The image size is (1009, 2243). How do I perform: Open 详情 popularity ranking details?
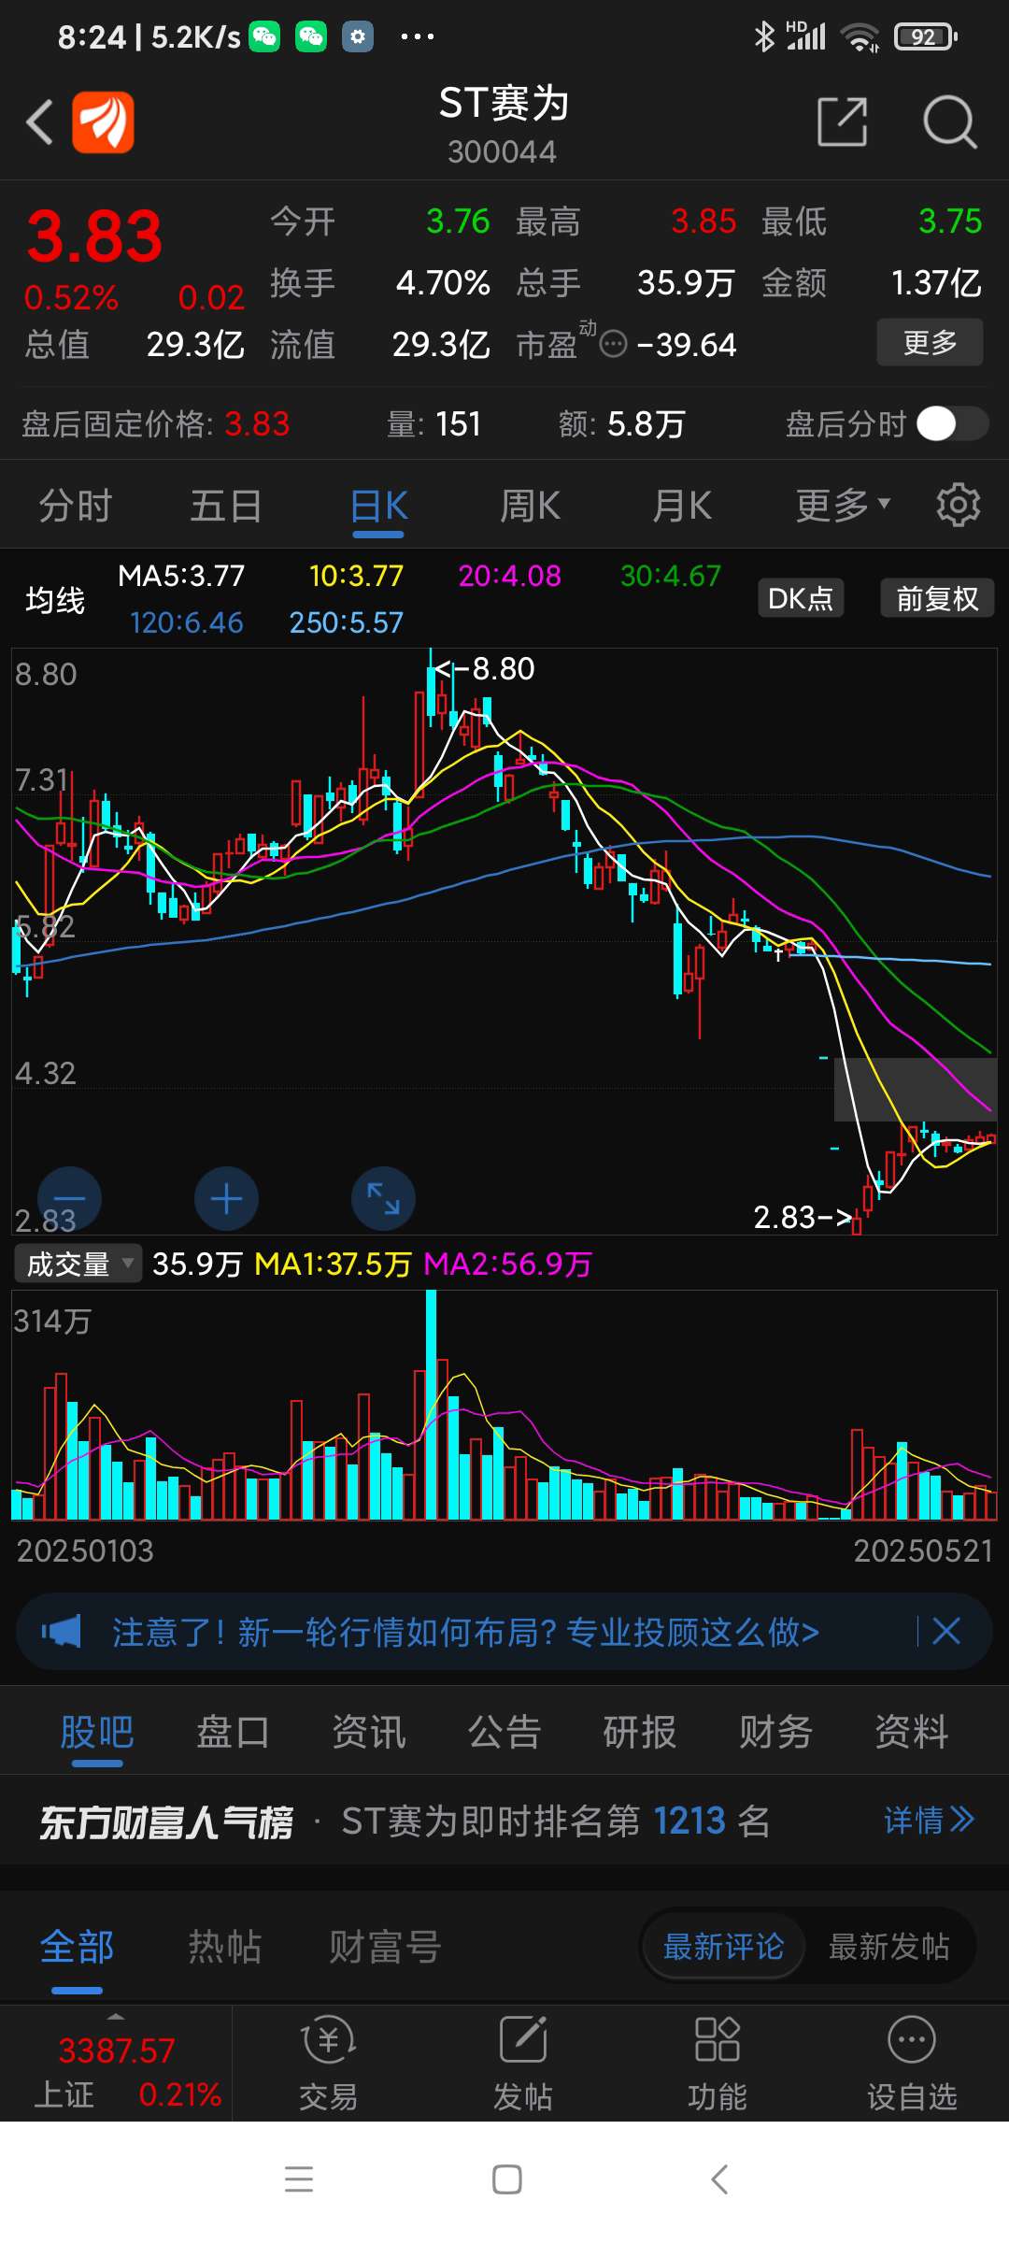pyautogui.click(x=929, y=1820)
